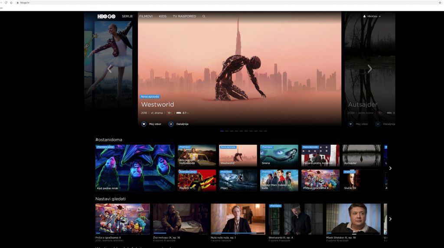Click the heart icon for Westworld
The image size is (444, 248).
pos(144,124)
